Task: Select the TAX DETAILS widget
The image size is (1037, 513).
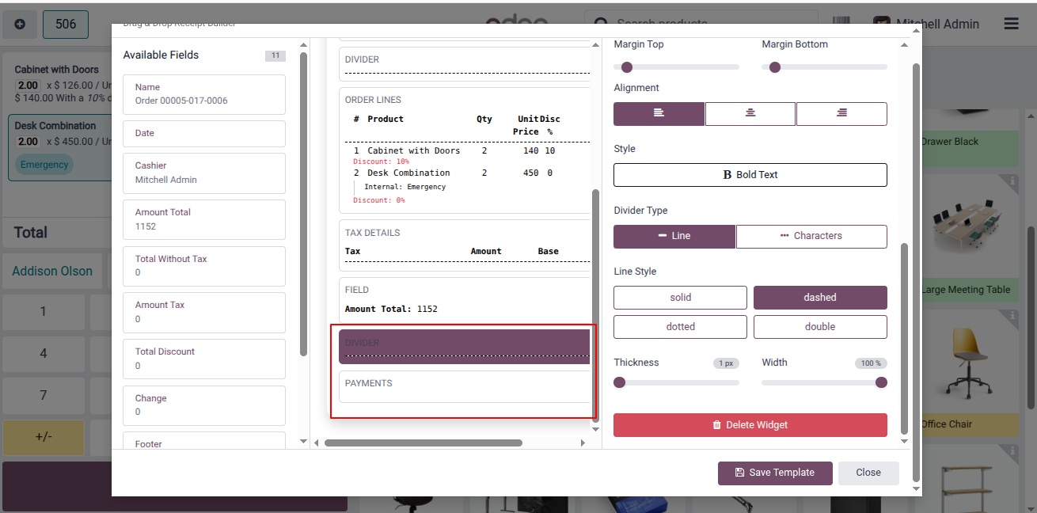Action: pos(465,245)
